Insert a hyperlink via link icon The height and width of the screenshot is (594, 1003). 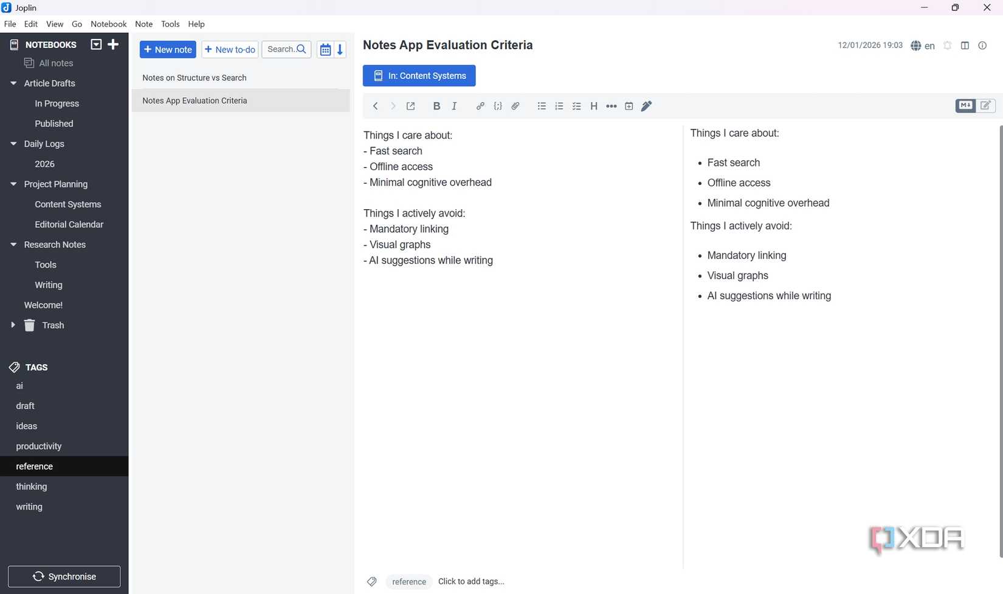[480, 106]
